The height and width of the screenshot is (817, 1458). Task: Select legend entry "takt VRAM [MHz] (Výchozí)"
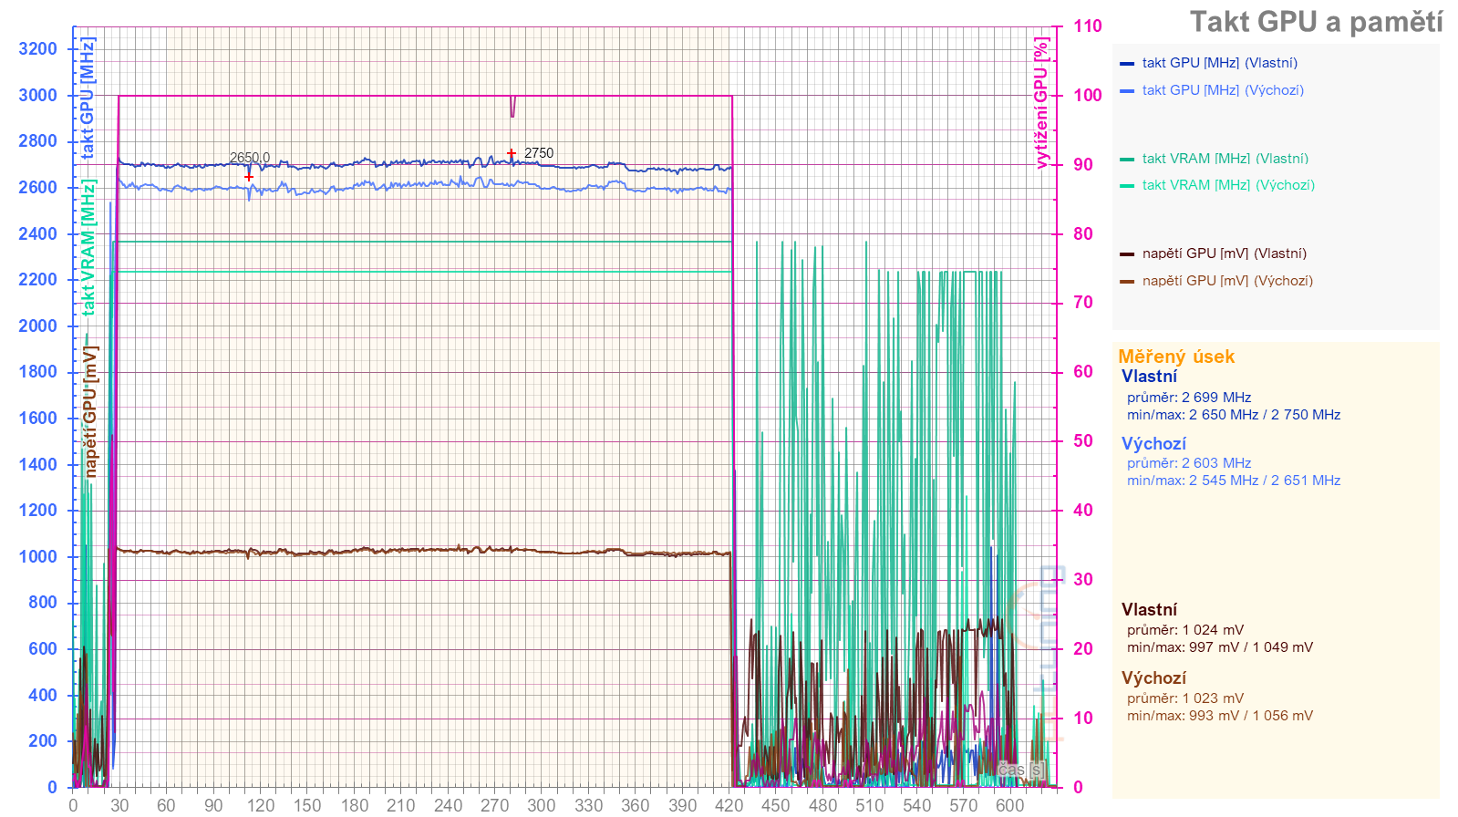(1228, 185)
